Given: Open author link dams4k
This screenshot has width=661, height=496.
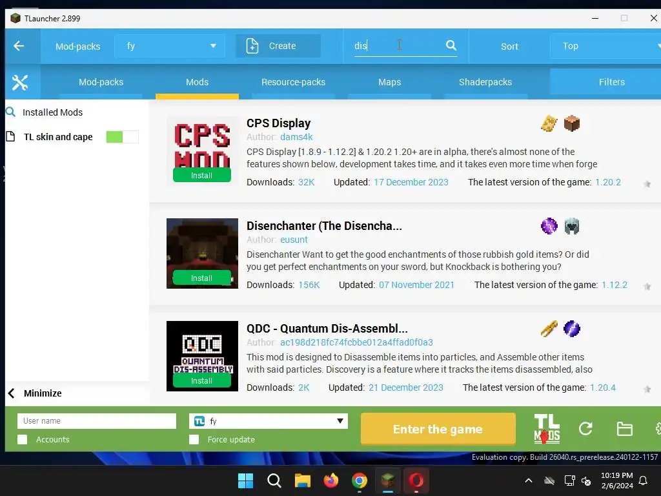Looking at the screenshot, I should click(296, 137).
